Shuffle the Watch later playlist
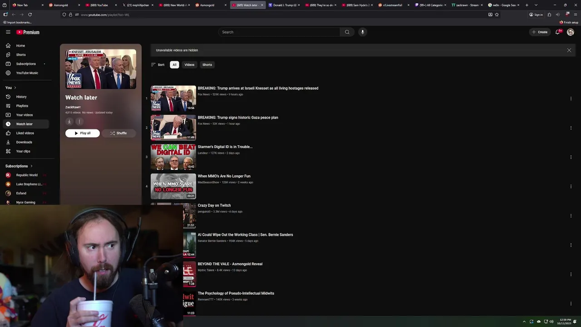 coord(118,133)
